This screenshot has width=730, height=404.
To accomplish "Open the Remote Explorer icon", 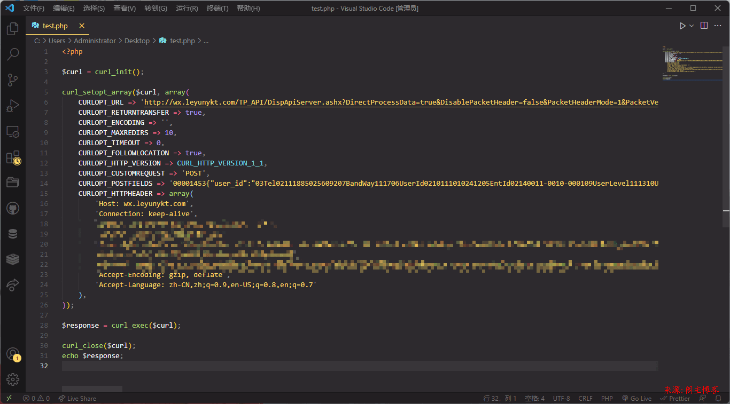I will 13,131.
